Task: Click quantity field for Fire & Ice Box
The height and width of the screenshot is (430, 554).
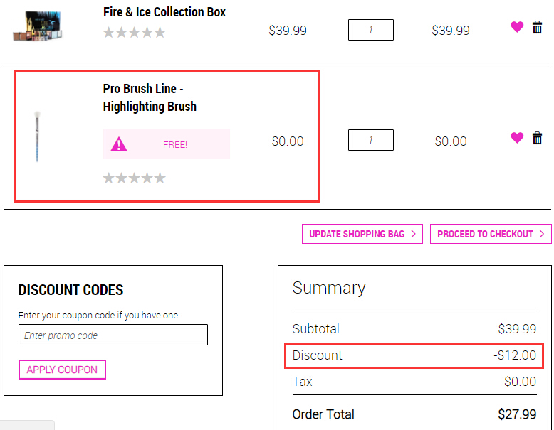Action: (x=370, y=30)
